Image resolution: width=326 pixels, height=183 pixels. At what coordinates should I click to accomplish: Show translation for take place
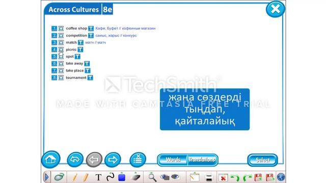tap(88, 71)
